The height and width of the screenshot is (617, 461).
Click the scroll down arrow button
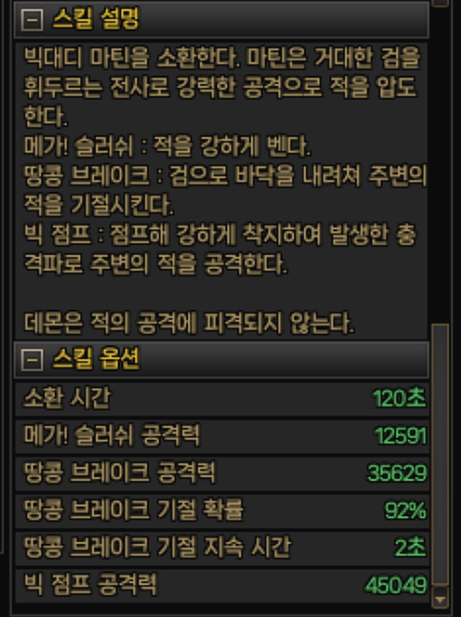click(440, 597)
